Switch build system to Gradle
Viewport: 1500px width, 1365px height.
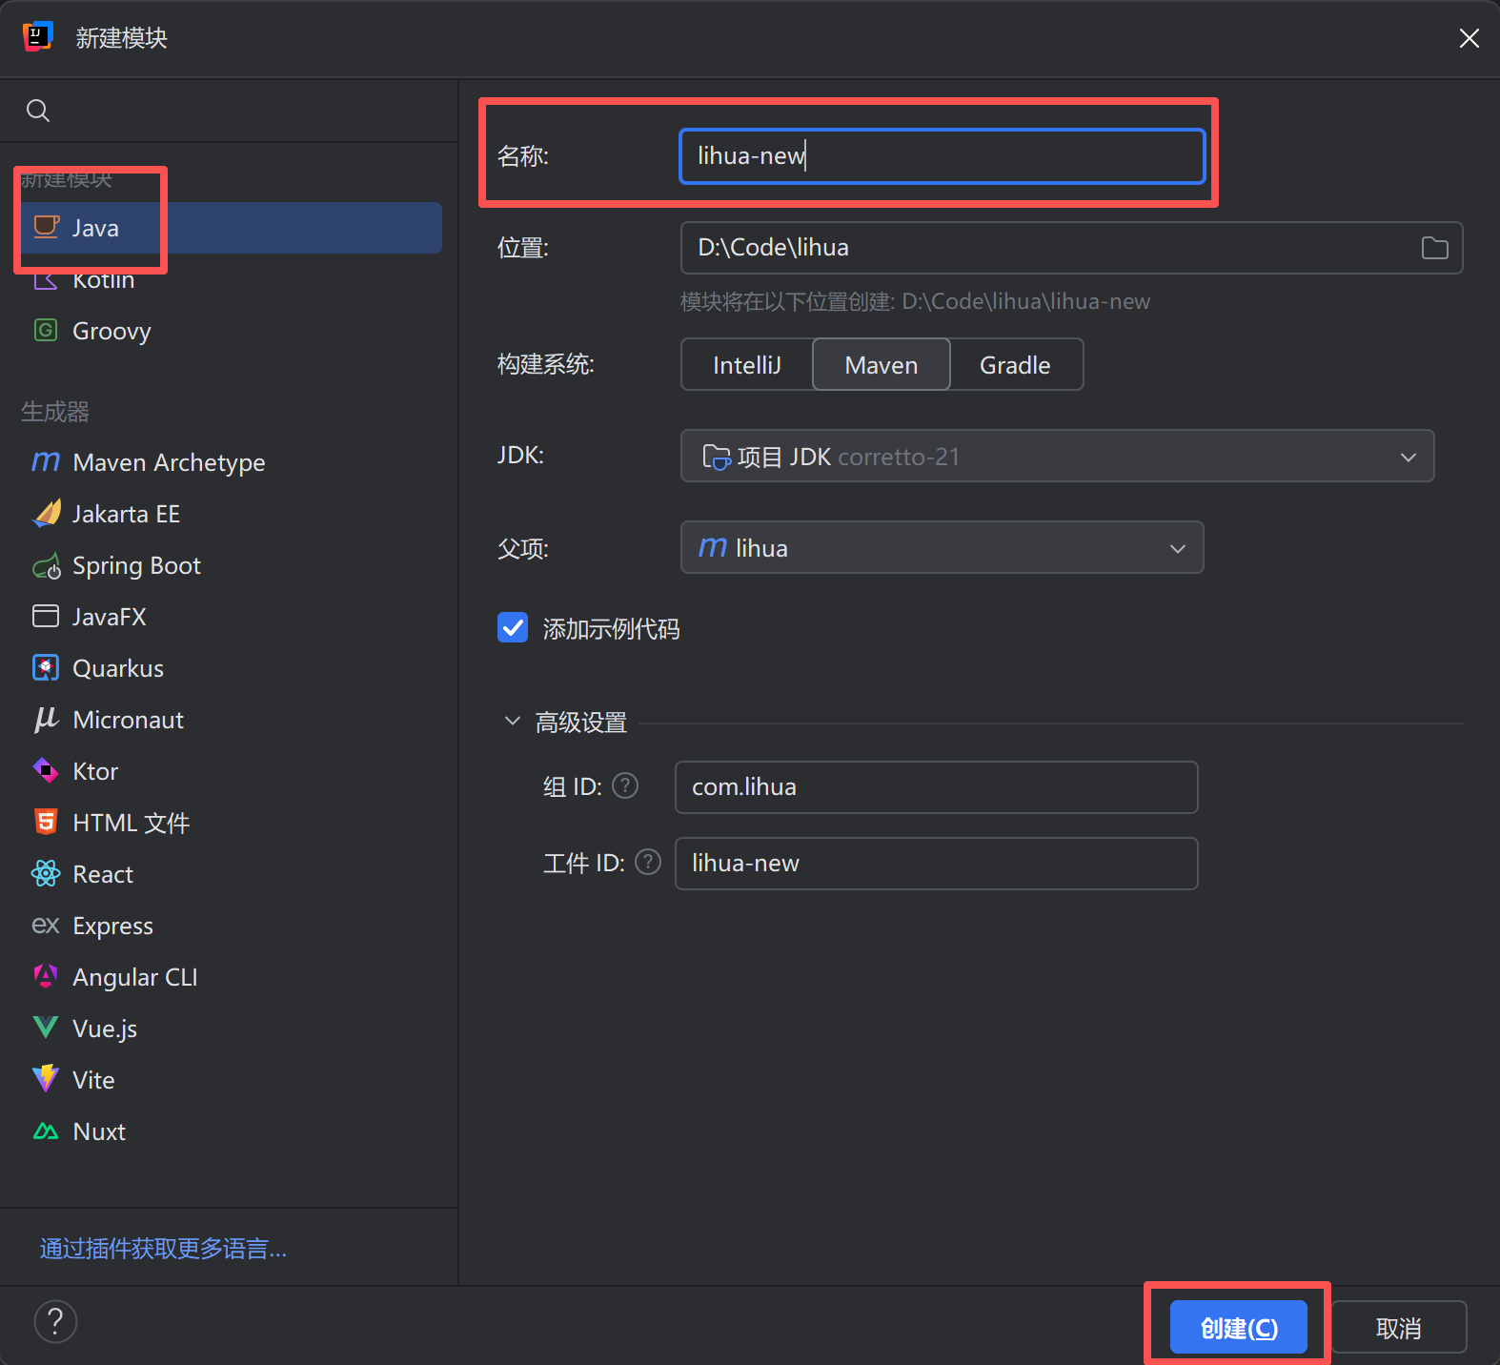1015,365
